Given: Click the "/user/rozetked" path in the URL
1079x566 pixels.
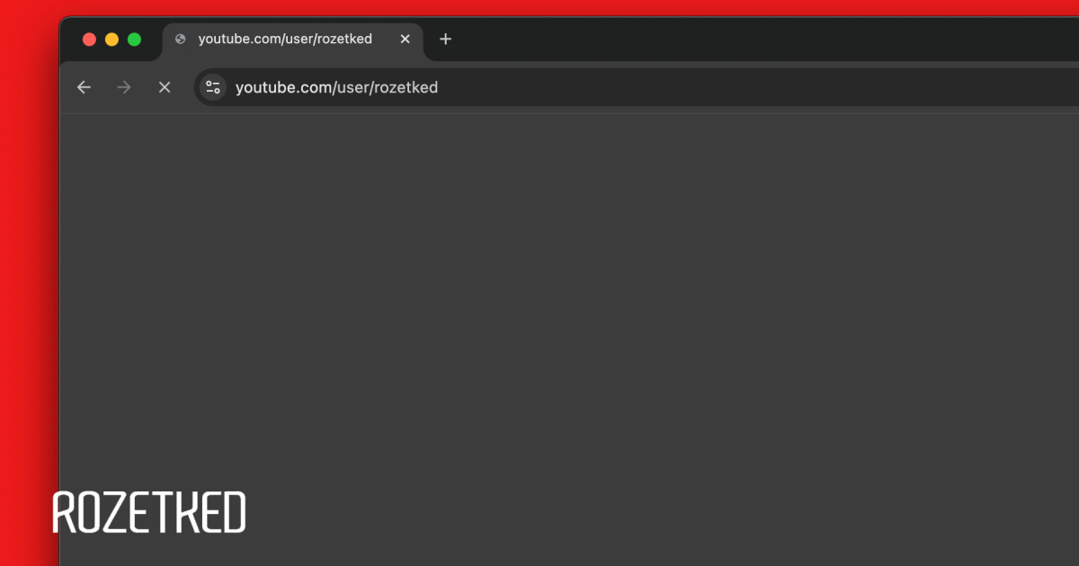Looking at the screenshot, I should pyautogui.click(x=387, y=88).
